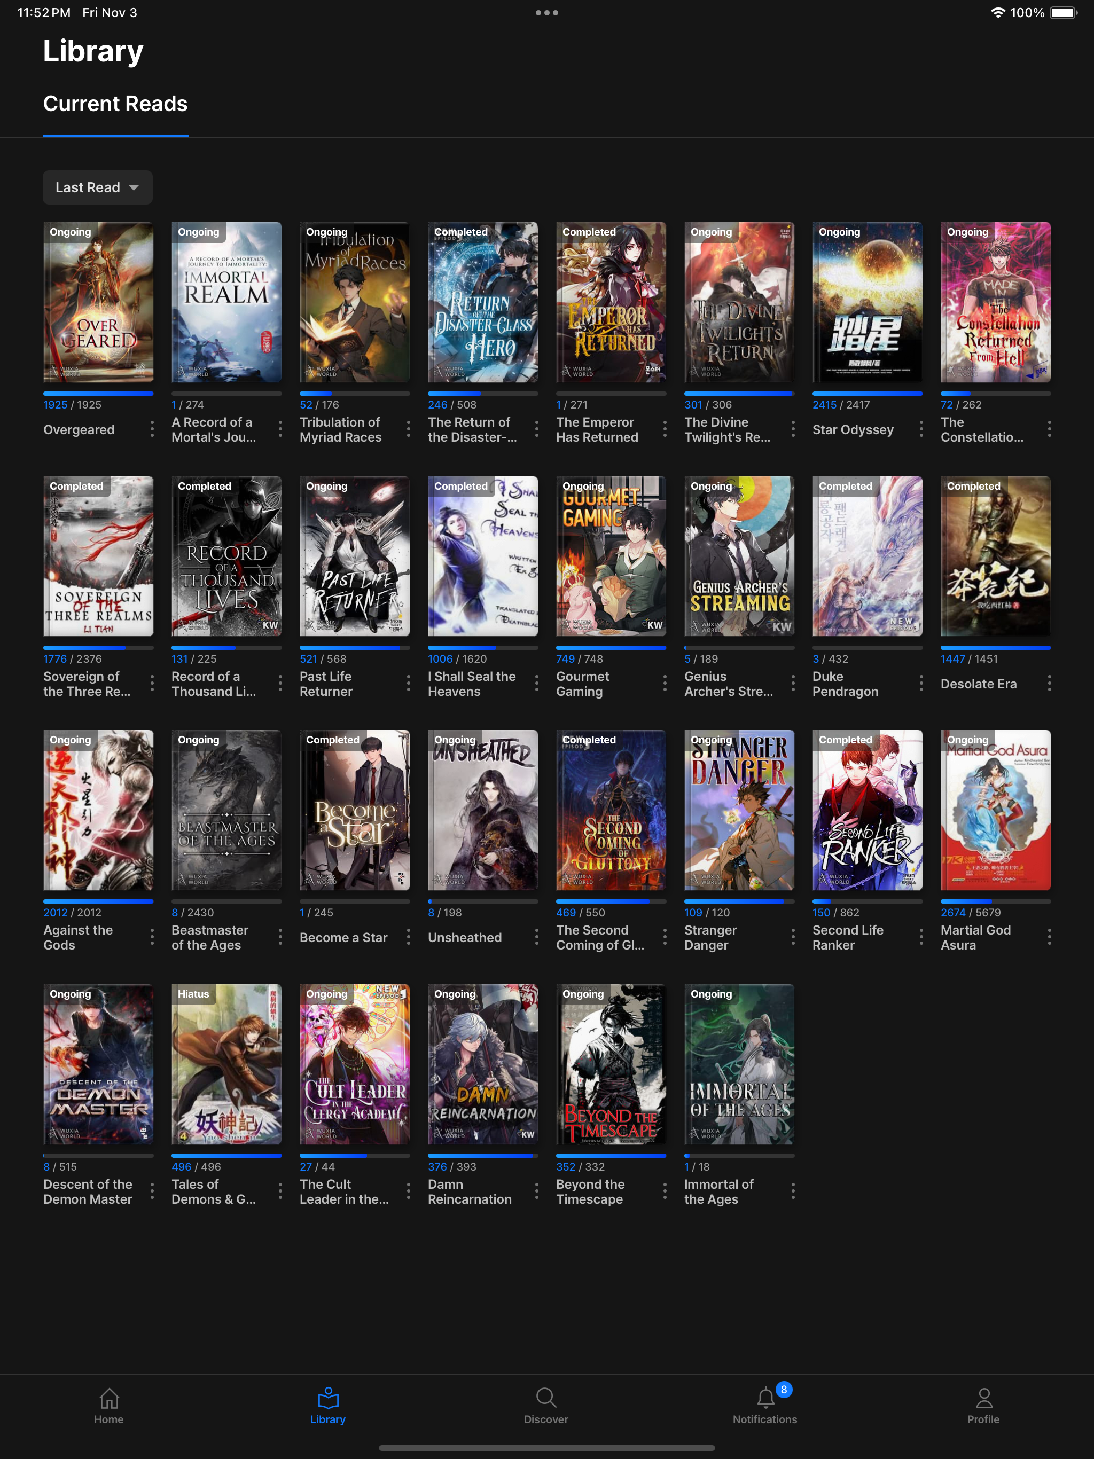Screen dimensions: 1094x1459
Task: Open options menu for Desolate Era
Action: pos(1049,684)
